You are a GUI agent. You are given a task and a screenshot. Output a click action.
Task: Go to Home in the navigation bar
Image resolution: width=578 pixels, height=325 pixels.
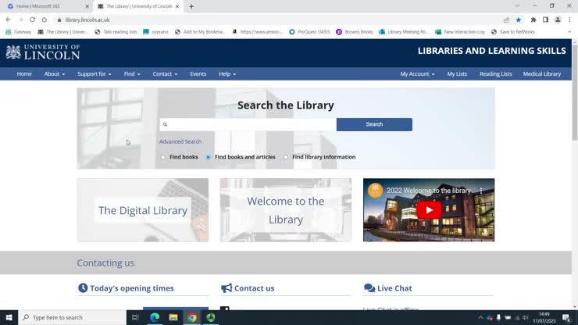(x=24, y=73)
